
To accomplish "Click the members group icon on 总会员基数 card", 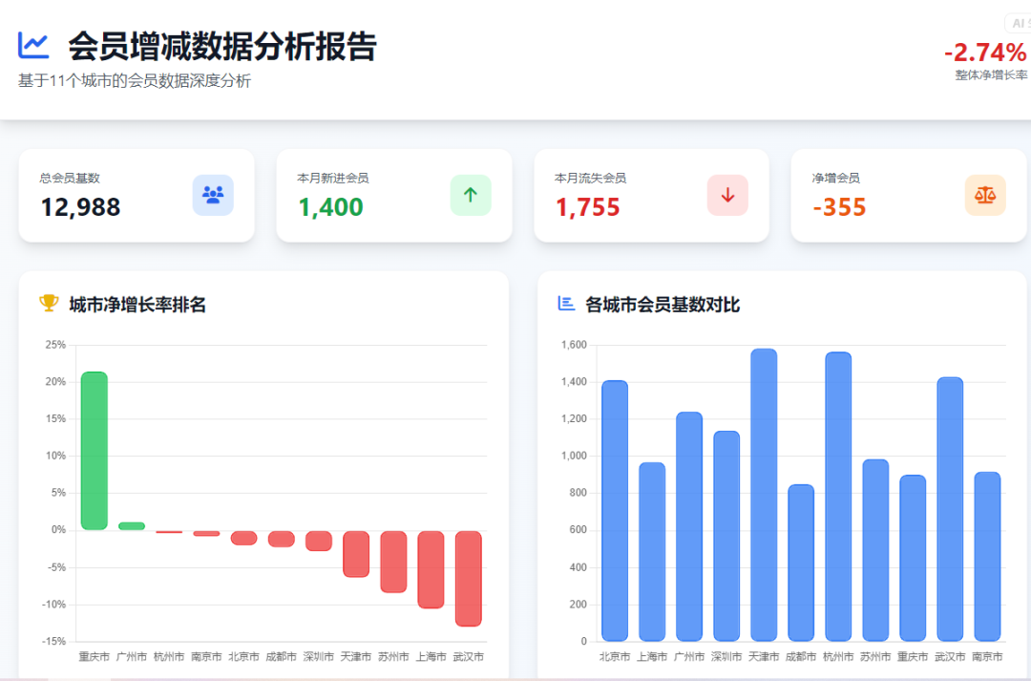I will pyautogui.click(x=212, y=195).
